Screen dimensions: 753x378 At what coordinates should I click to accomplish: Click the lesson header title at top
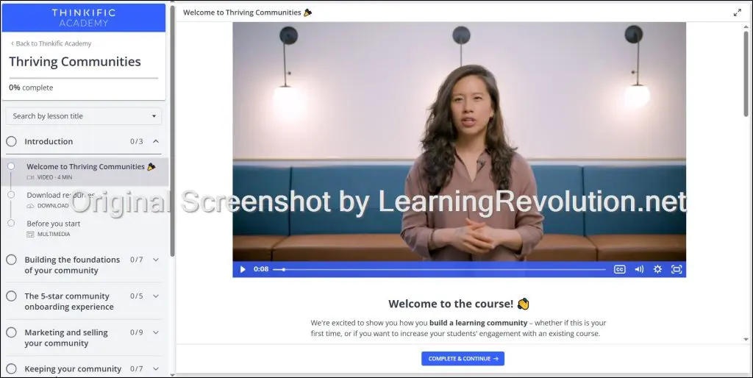247,13
